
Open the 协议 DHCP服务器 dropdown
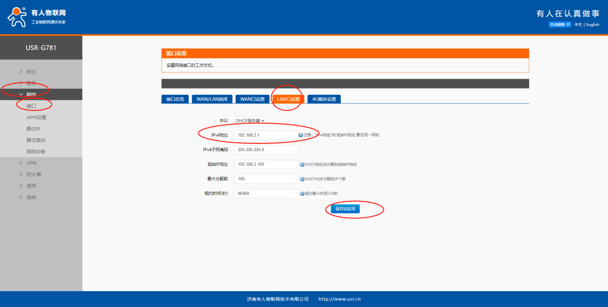click(250, 121)
